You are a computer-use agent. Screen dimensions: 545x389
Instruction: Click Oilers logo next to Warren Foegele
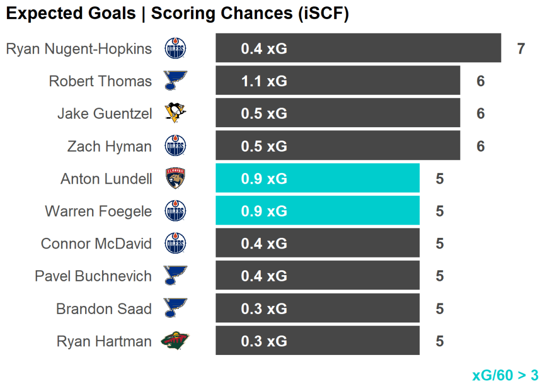pos(176,211)
